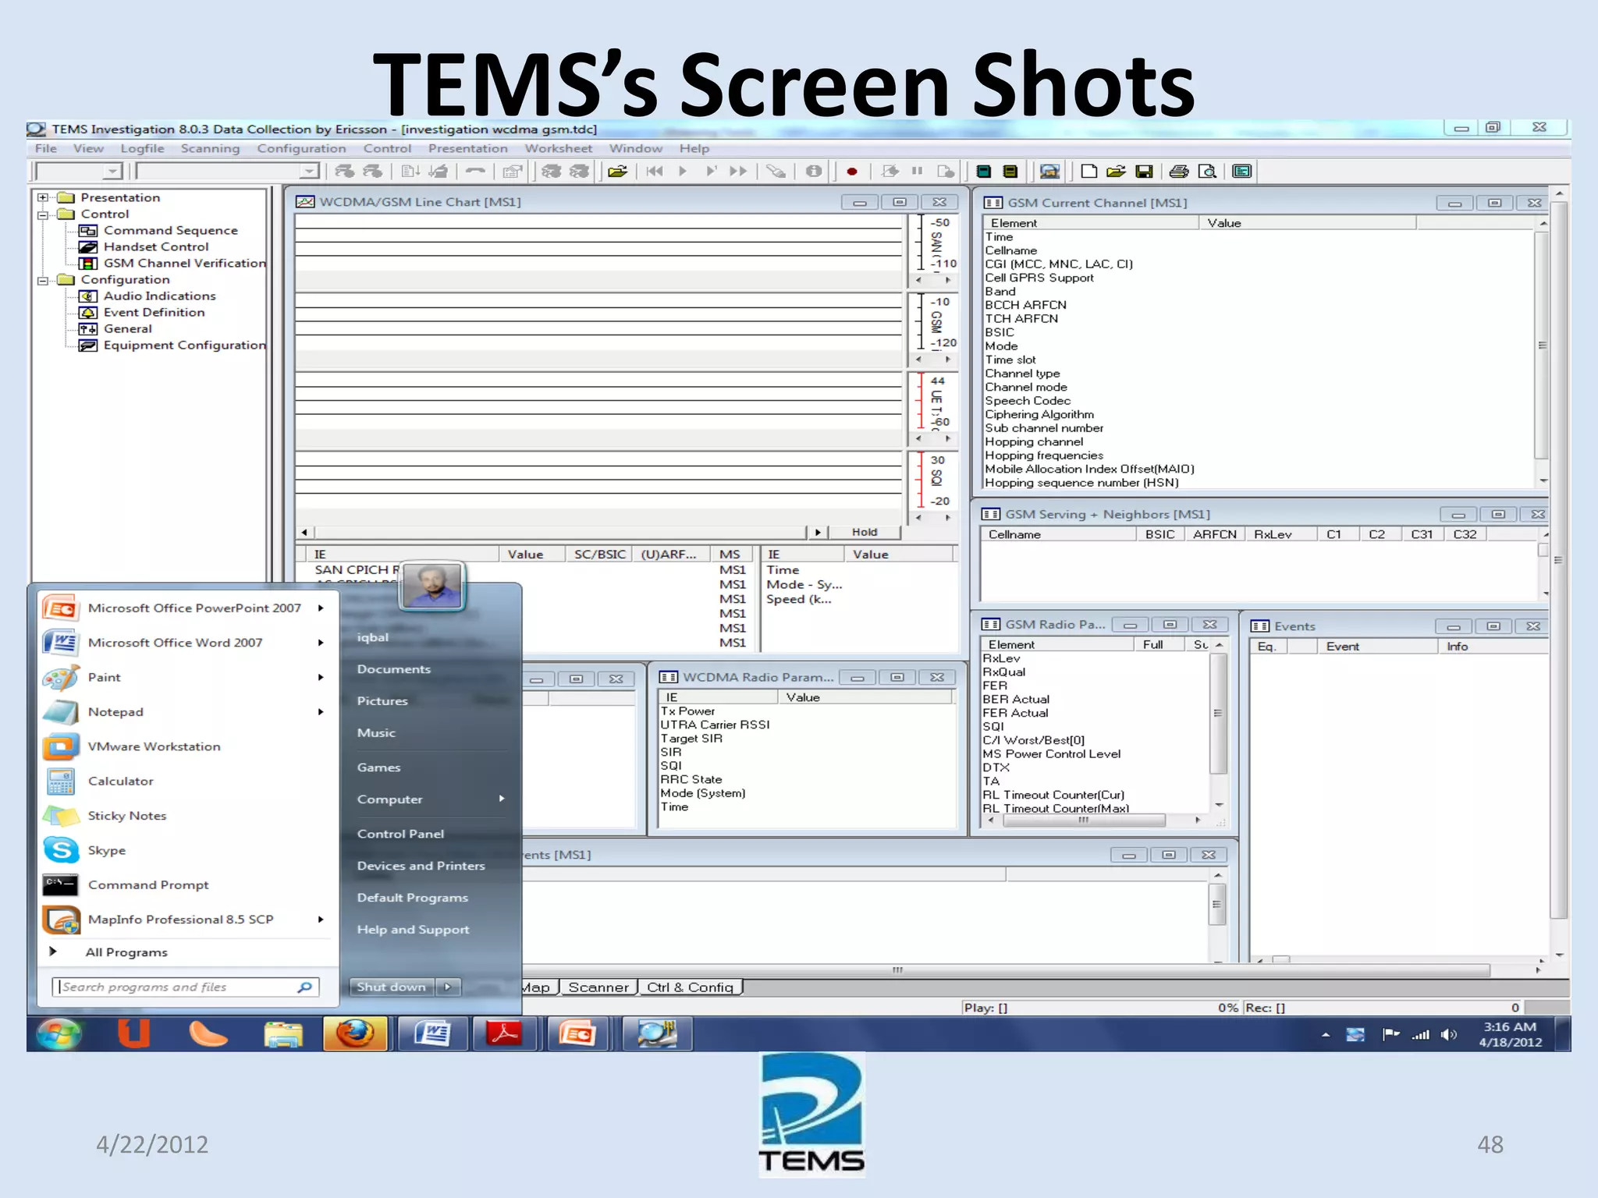This screenshot has height=1198, width=1598.
Task: Switch to the Scanner worksheet tab
Action: pos(598,987)
